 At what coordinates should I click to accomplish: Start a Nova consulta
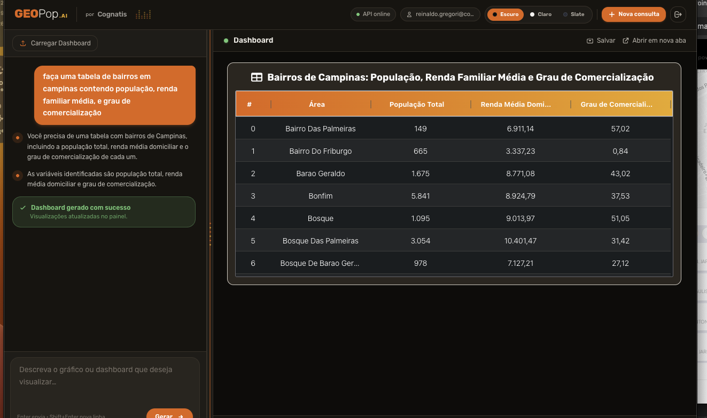(634, 14)
